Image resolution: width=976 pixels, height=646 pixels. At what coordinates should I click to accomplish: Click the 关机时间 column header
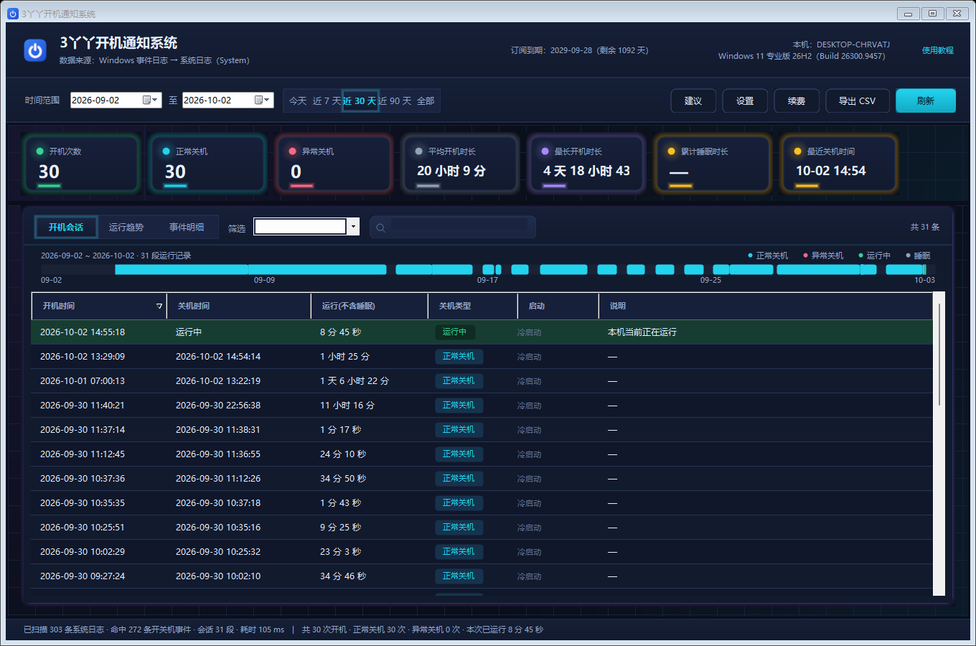pos(239,306)
